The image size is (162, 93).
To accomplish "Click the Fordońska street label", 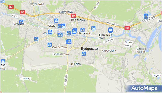I will click(x=148, y=19).
